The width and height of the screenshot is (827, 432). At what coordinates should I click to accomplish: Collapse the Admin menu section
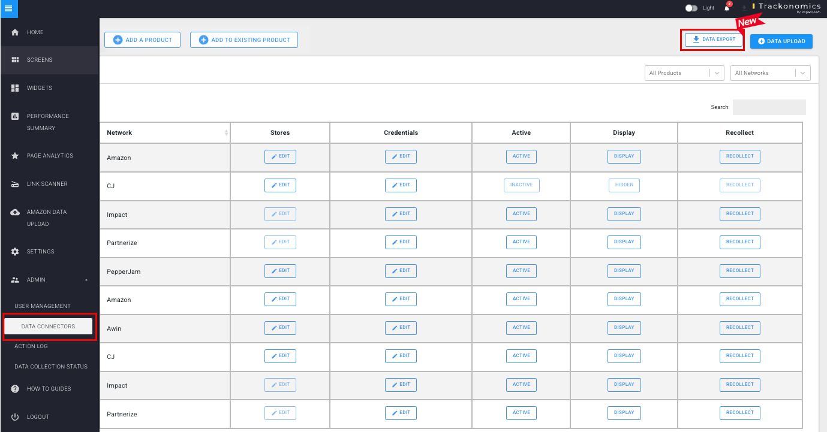tap(86, 280)
